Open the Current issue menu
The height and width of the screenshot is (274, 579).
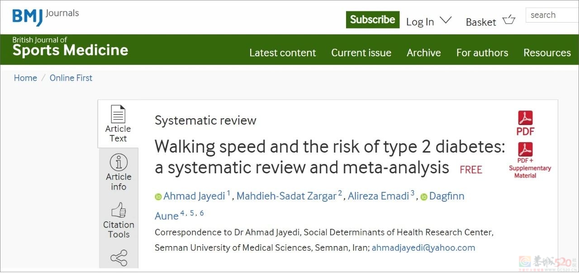coord(361,53)
